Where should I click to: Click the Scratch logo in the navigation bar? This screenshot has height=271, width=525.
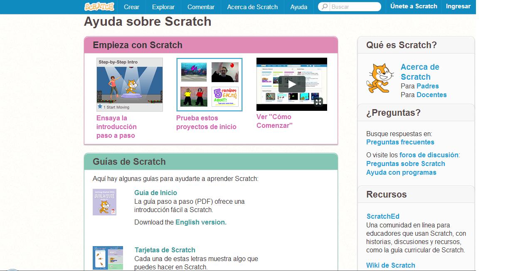(99, 6)
